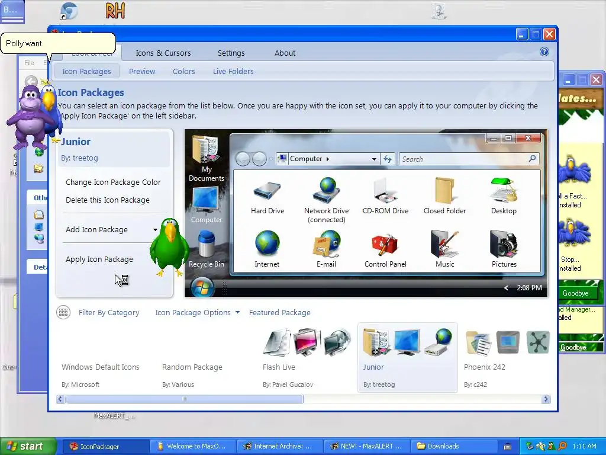This screenshot has height=455, width=606.
Task: Click Filter By Category
Action: point(109,313)
